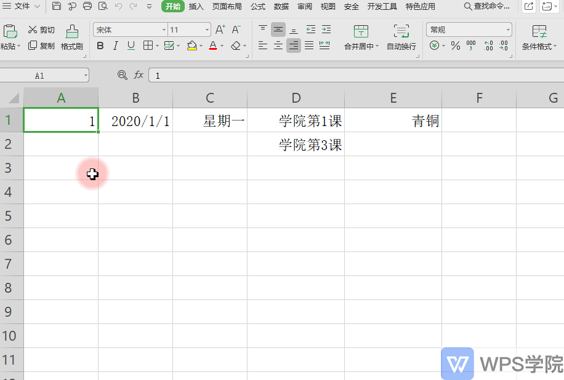Viewport: 564px width, 380px height.
Task: Select the Format Painter (格式刷) tool
Action: 72,38
